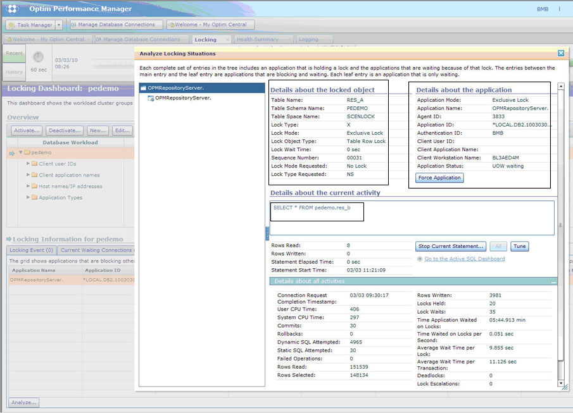Click the Application Types folder icon
This screenshot has height=413, width=573.
click(x=34, y=197)
